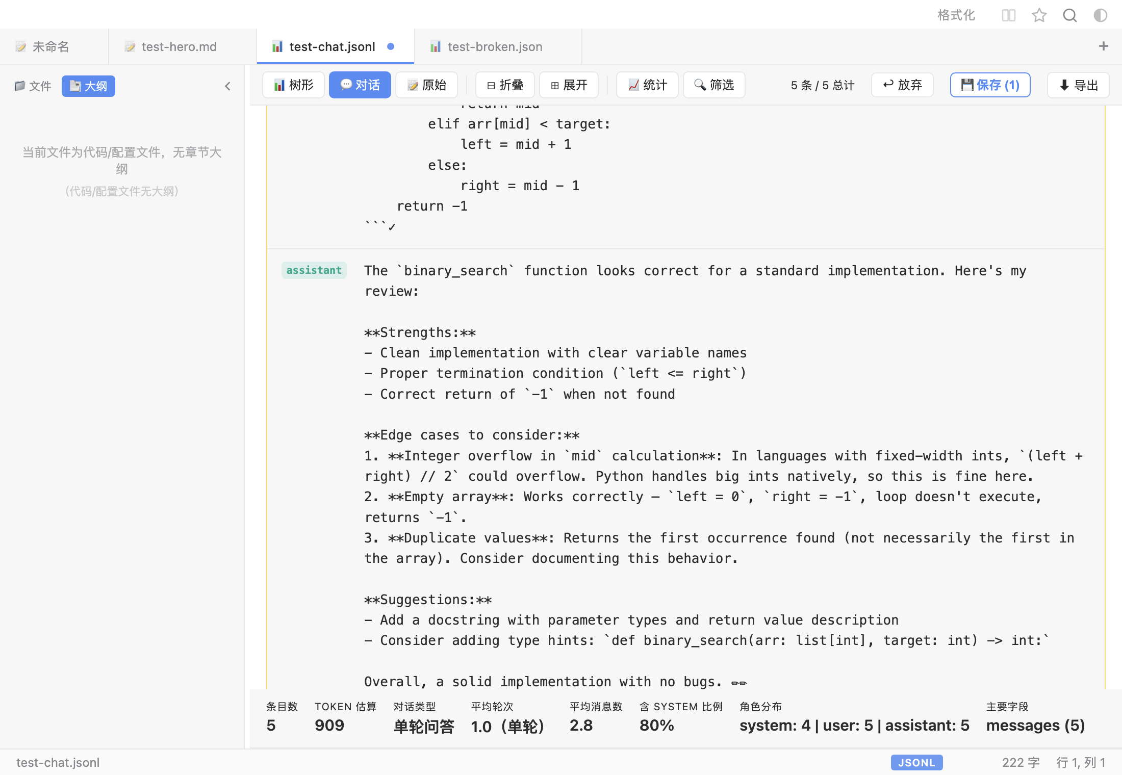Screen dimensions: 1122x775
Task: Switch to 树形 tree view
Action: click(293, 85)
